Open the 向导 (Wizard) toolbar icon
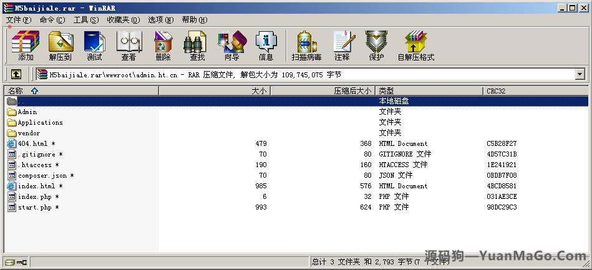This screenshot has width=592, height=270. point(232,42)
